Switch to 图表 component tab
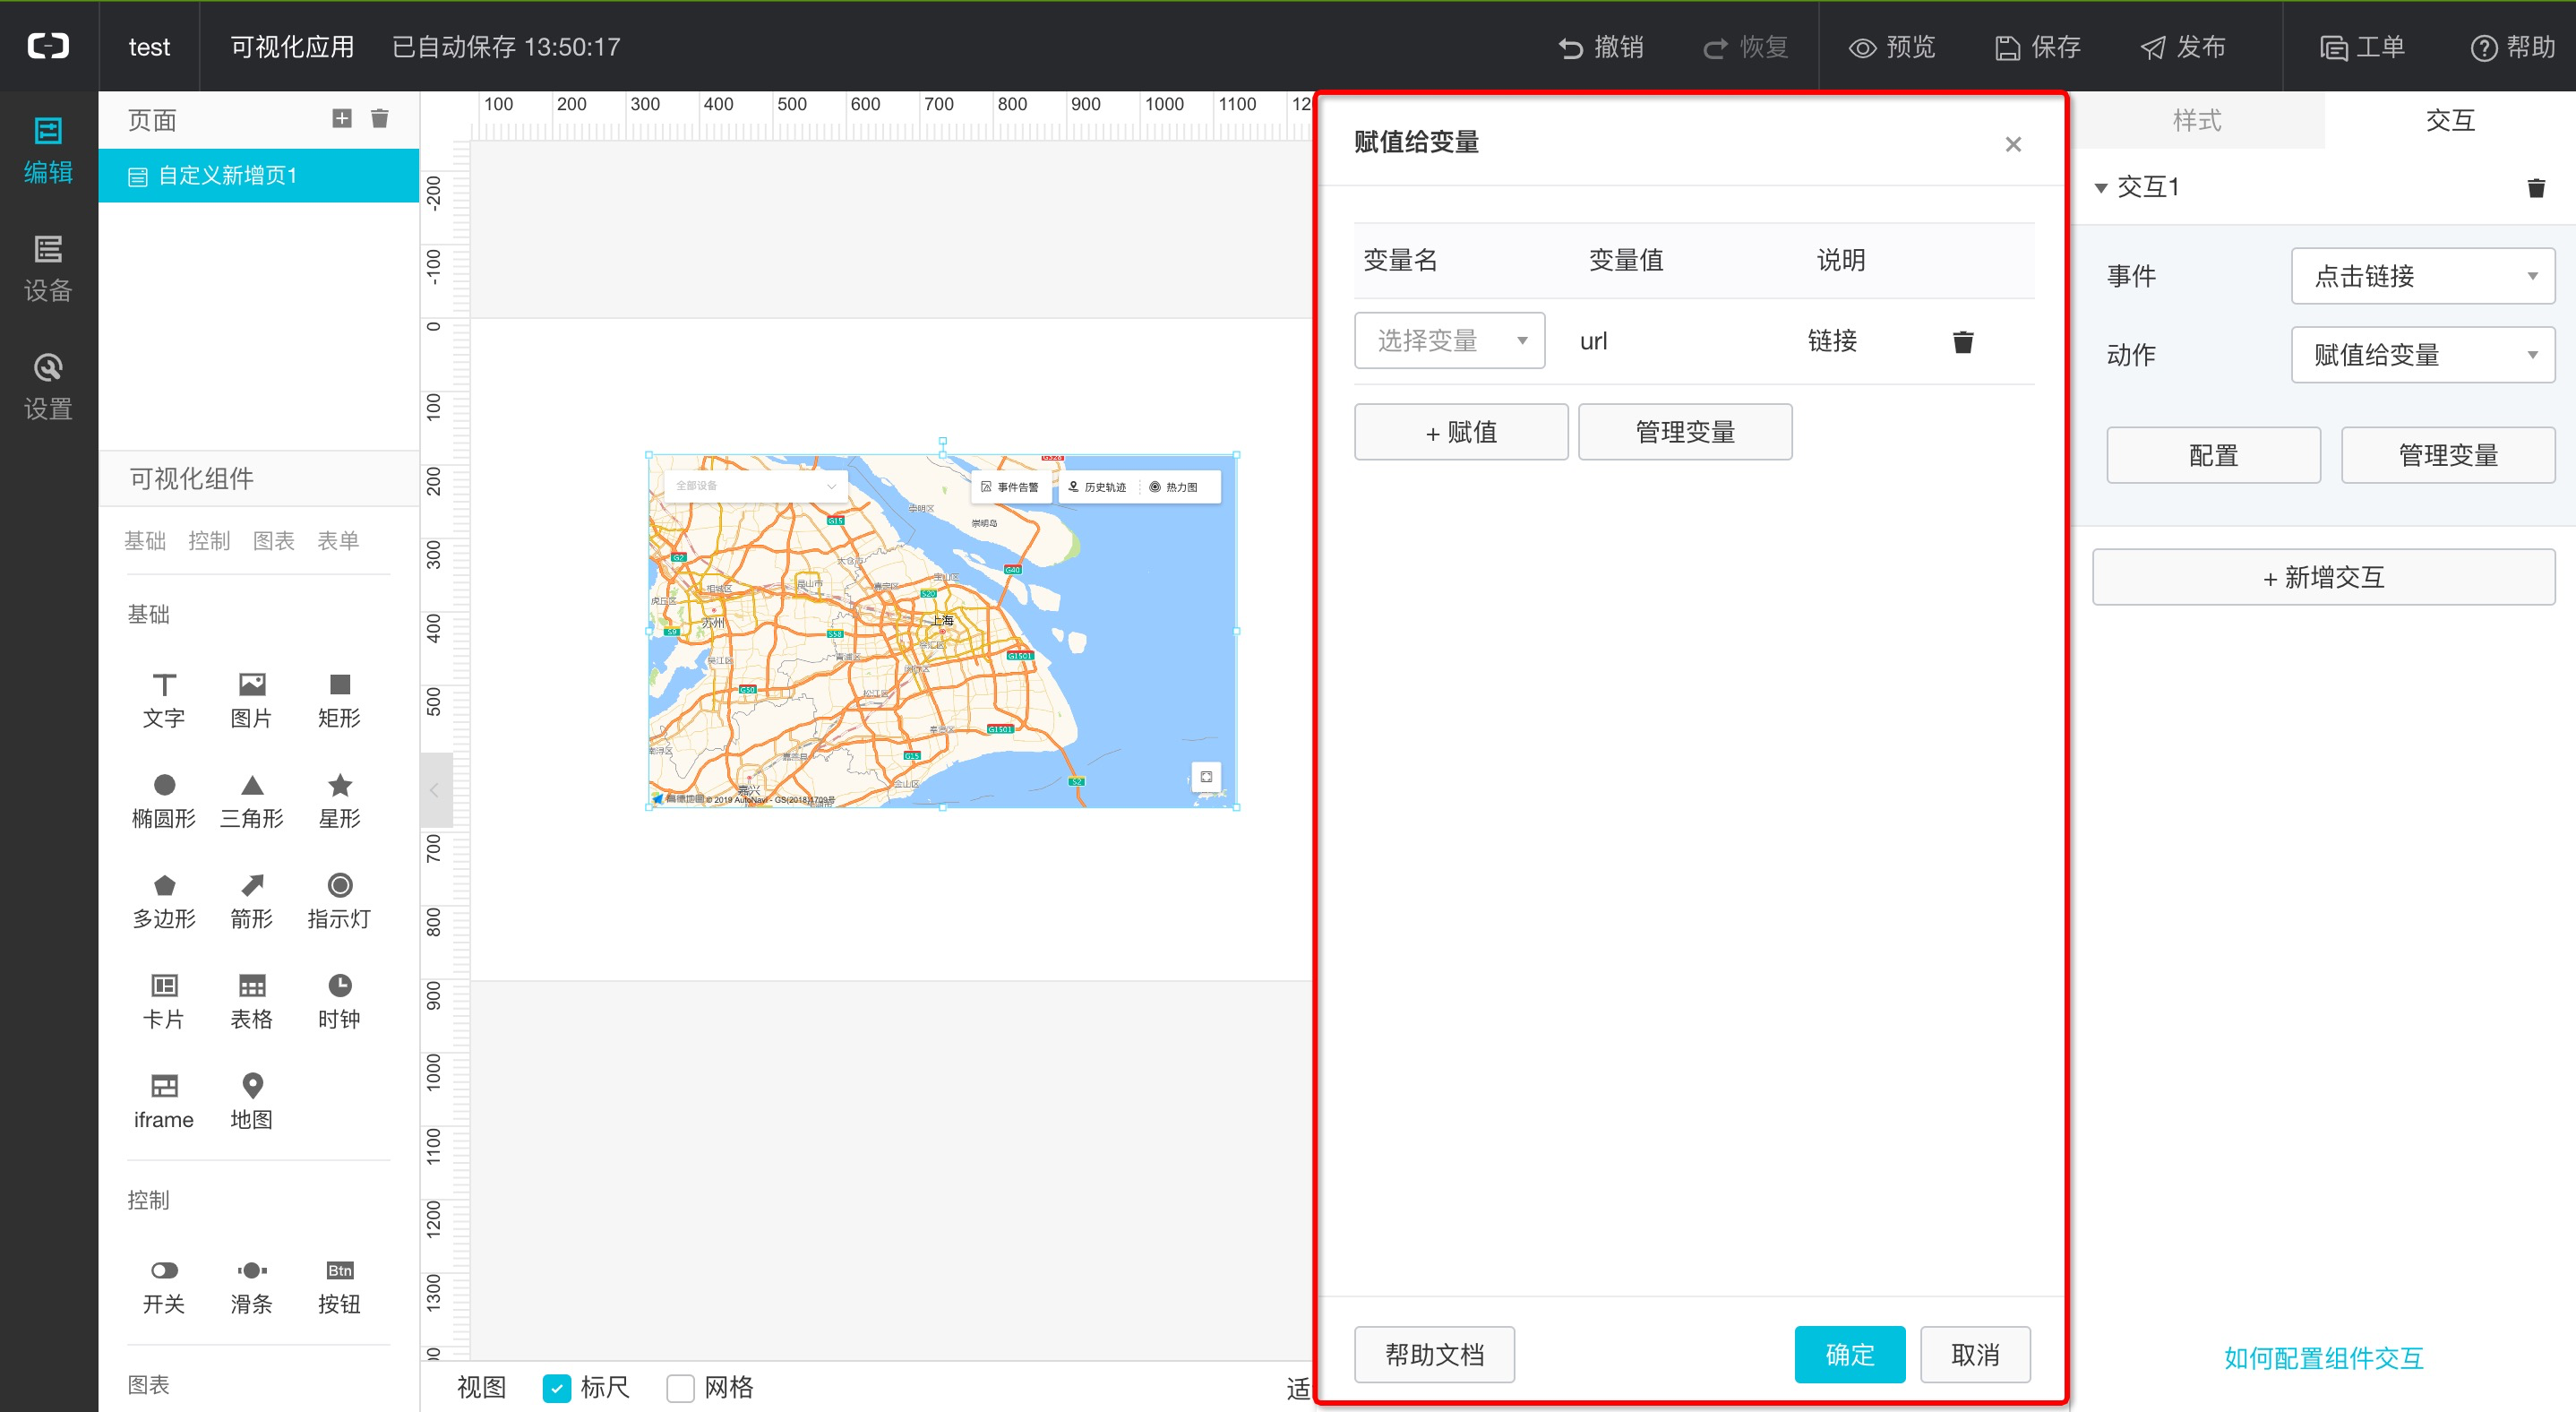The image size is (2576, 1412). (274, 541)
